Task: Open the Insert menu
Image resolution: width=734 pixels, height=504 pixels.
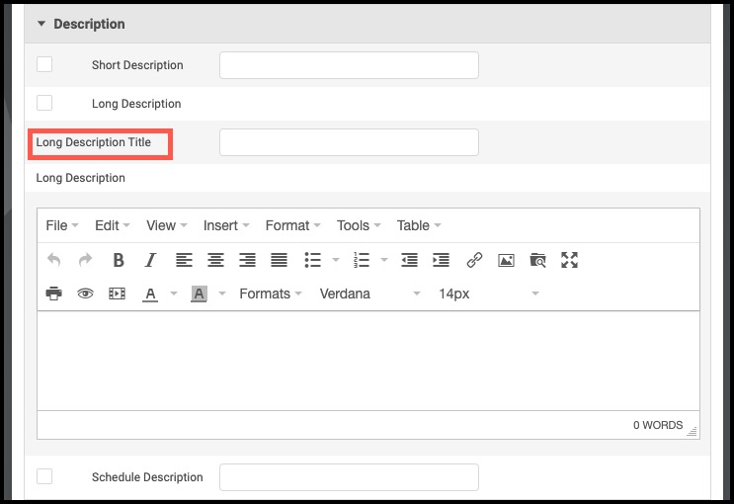Action: coord(226,225)
